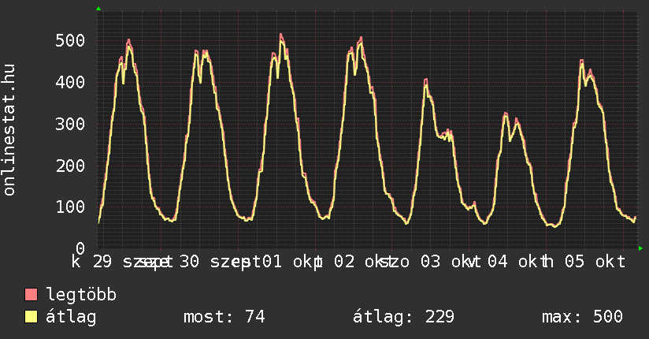Click the 0 y-axis label
Viewport: 649px width, 339px height.
80,248
